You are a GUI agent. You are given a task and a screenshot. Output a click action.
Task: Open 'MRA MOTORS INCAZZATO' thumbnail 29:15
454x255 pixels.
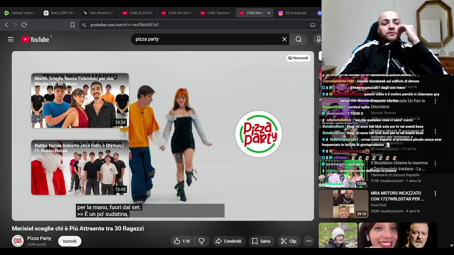point(343,204)
